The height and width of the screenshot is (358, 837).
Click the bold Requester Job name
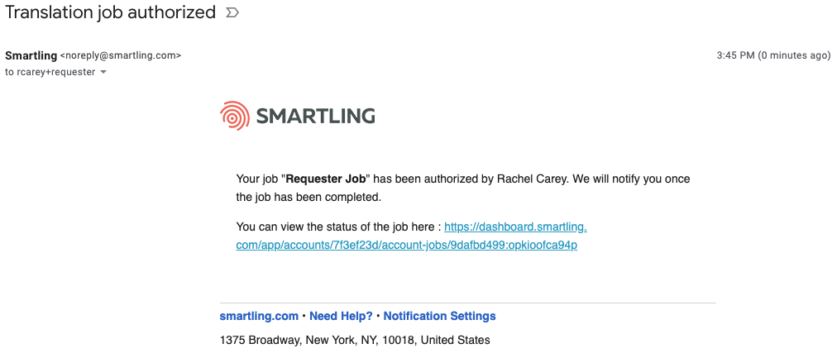tap(328, 179)
